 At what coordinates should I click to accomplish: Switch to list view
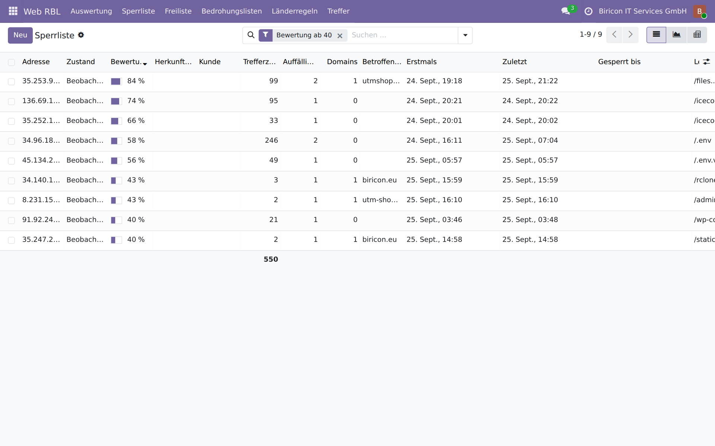656,35
